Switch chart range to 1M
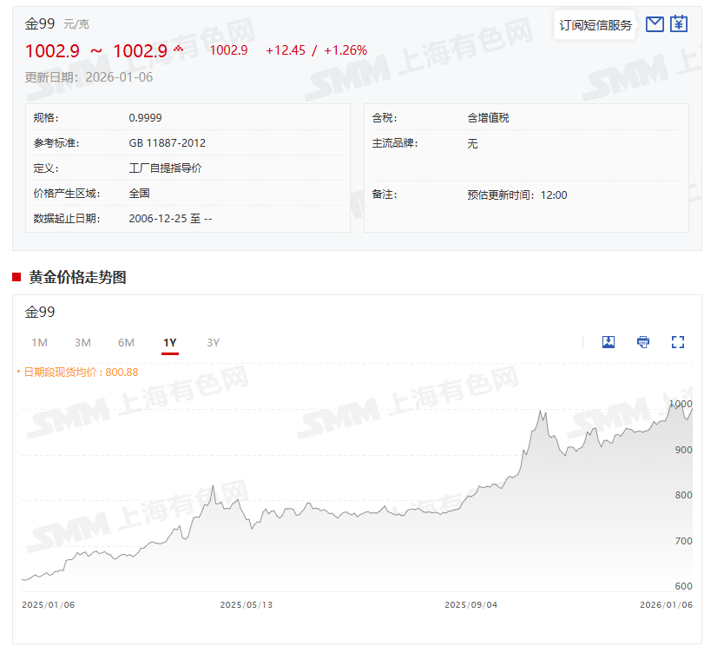The height and width of the screenshot is (646, 704). 39,343
